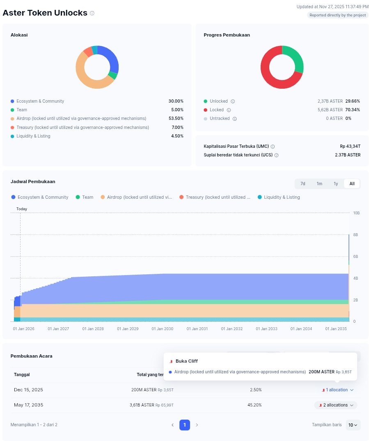Toggle Liquidity & Listing series in chart legend

click(x=278, y=198)
